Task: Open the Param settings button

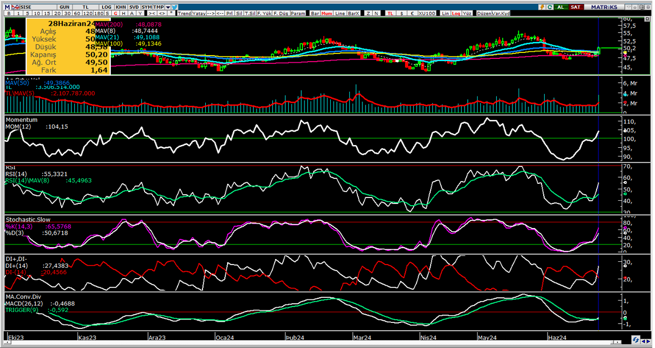Action: click(x=298, y=13)
